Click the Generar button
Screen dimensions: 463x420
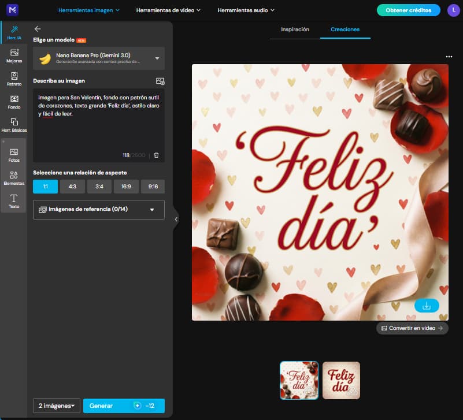124,406
